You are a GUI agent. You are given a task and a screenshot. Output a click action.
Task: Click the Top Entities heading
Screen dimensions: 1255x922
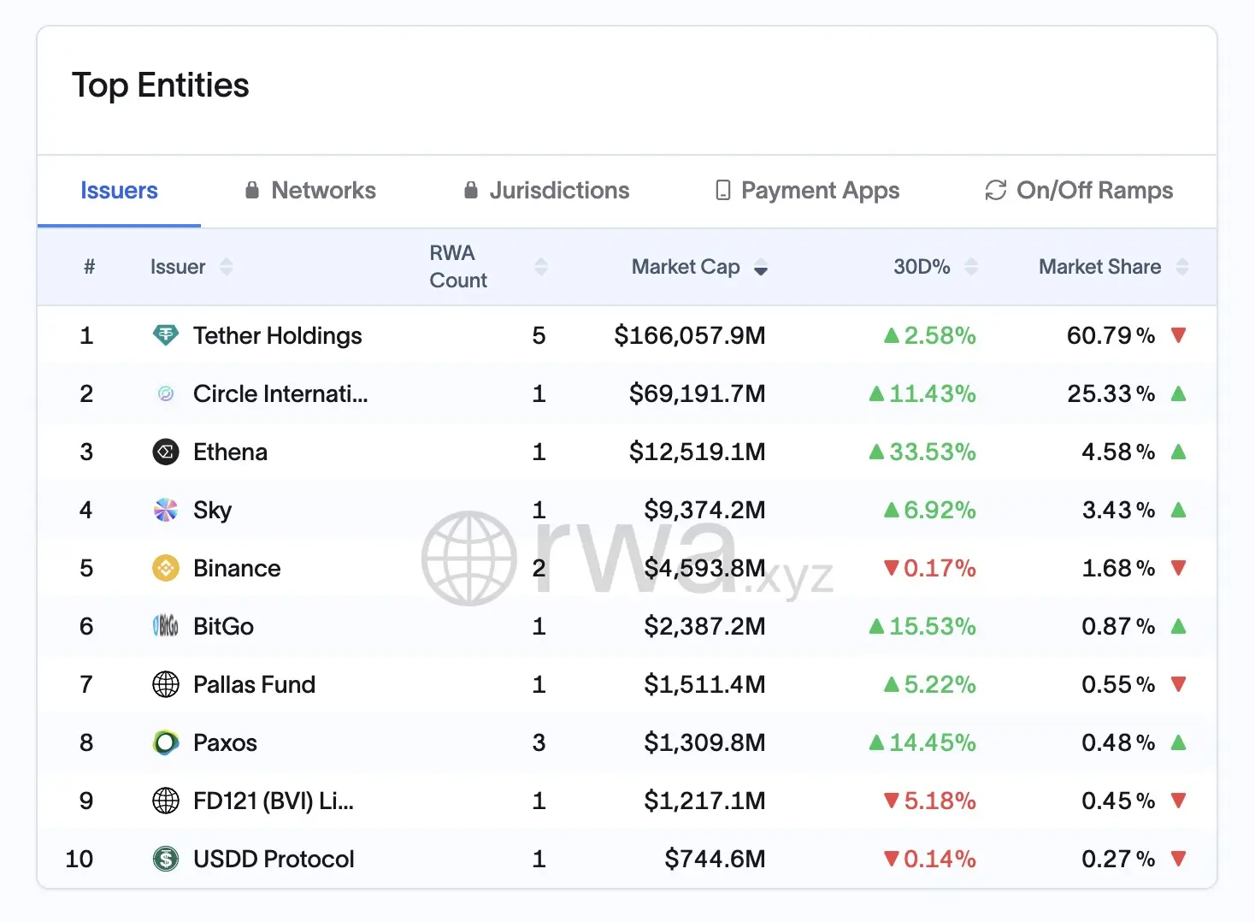tap(161, 86)
